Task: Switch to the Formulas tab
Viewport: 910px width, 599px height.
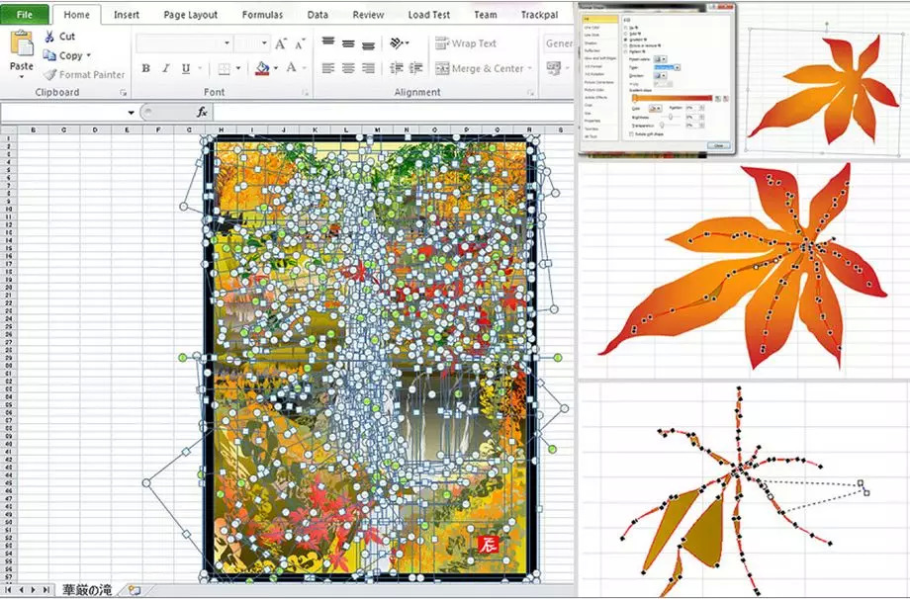Action: pos(262,15)
